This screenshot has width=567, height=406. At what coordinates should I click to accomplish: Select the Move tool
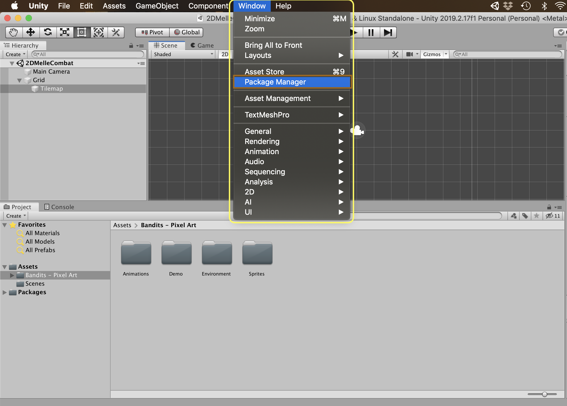31,32
